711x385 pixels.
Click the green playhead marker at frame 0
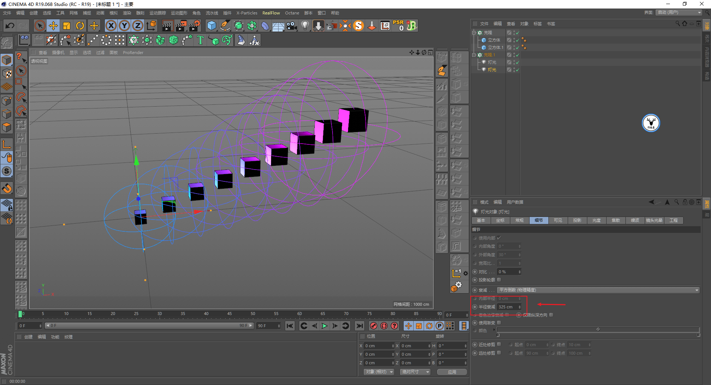(20, 314)
